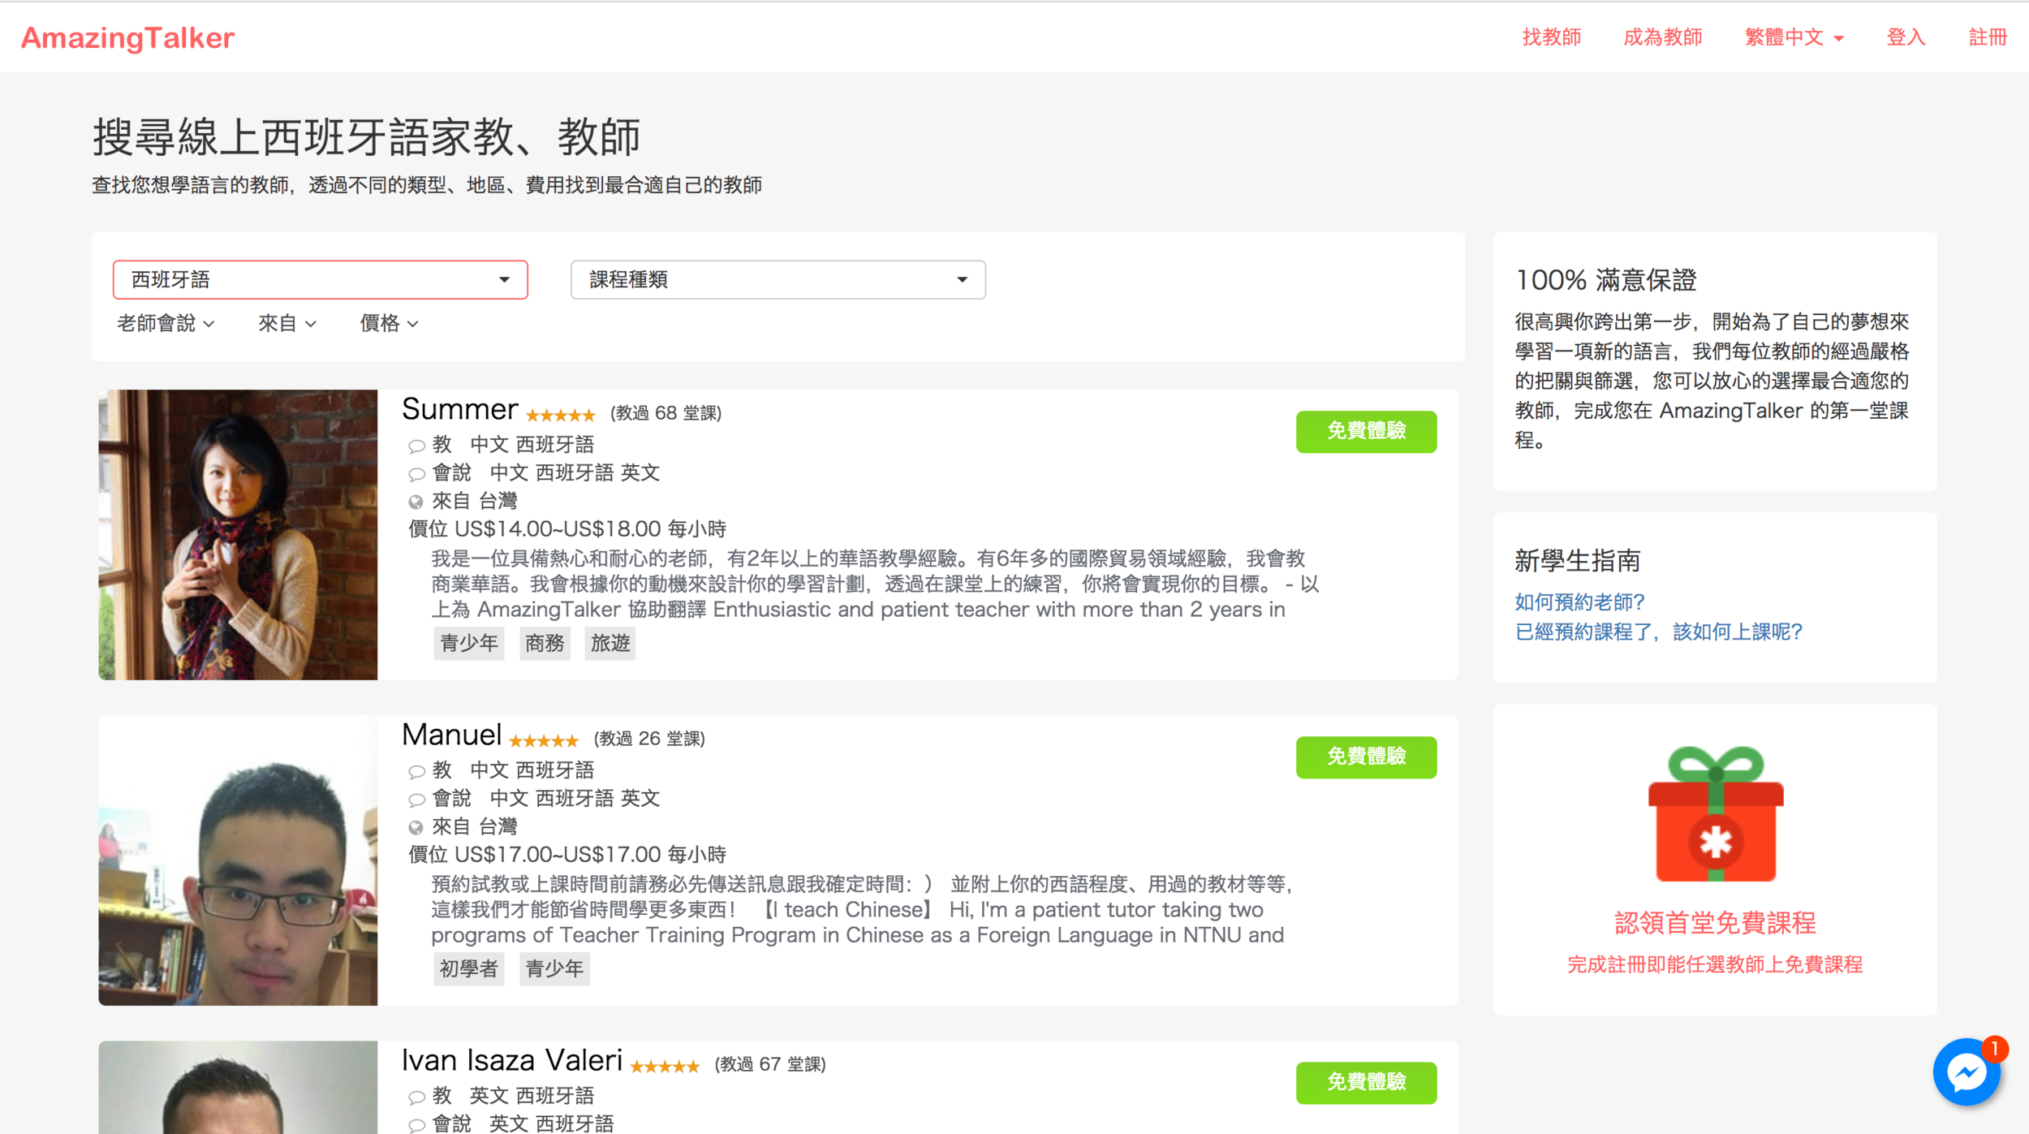Open the 西班牙語 language dropdown
The width and height of the screenshot is (2029, 1134).
pyautogui.click(x=320, y=279)
